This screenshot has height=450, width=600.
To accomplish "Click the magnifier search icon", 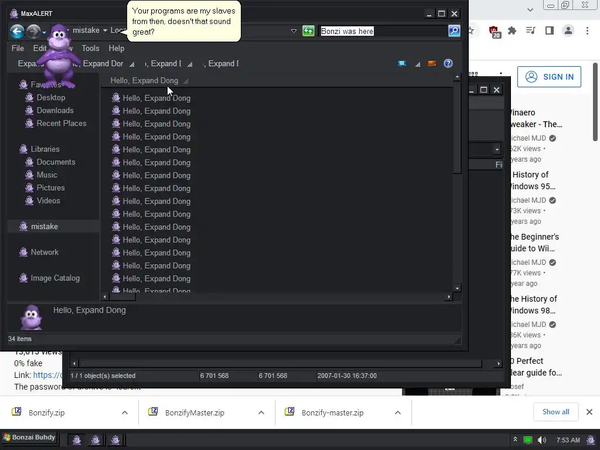I will pos(454,31).
